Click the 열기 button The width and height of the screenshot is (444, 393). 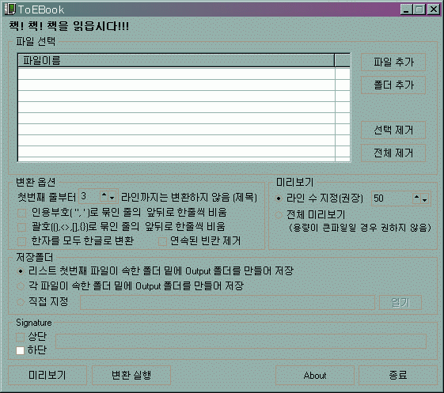(x=400, y=303)
